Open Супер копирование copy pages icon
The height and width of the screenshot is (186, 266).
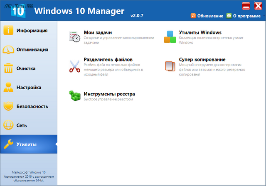(170, 66)
